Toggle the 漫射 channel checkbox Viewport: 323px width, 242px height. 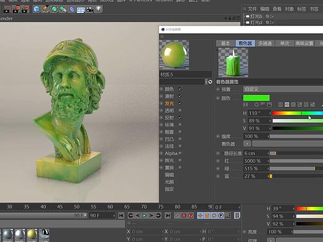click(180, 96)
